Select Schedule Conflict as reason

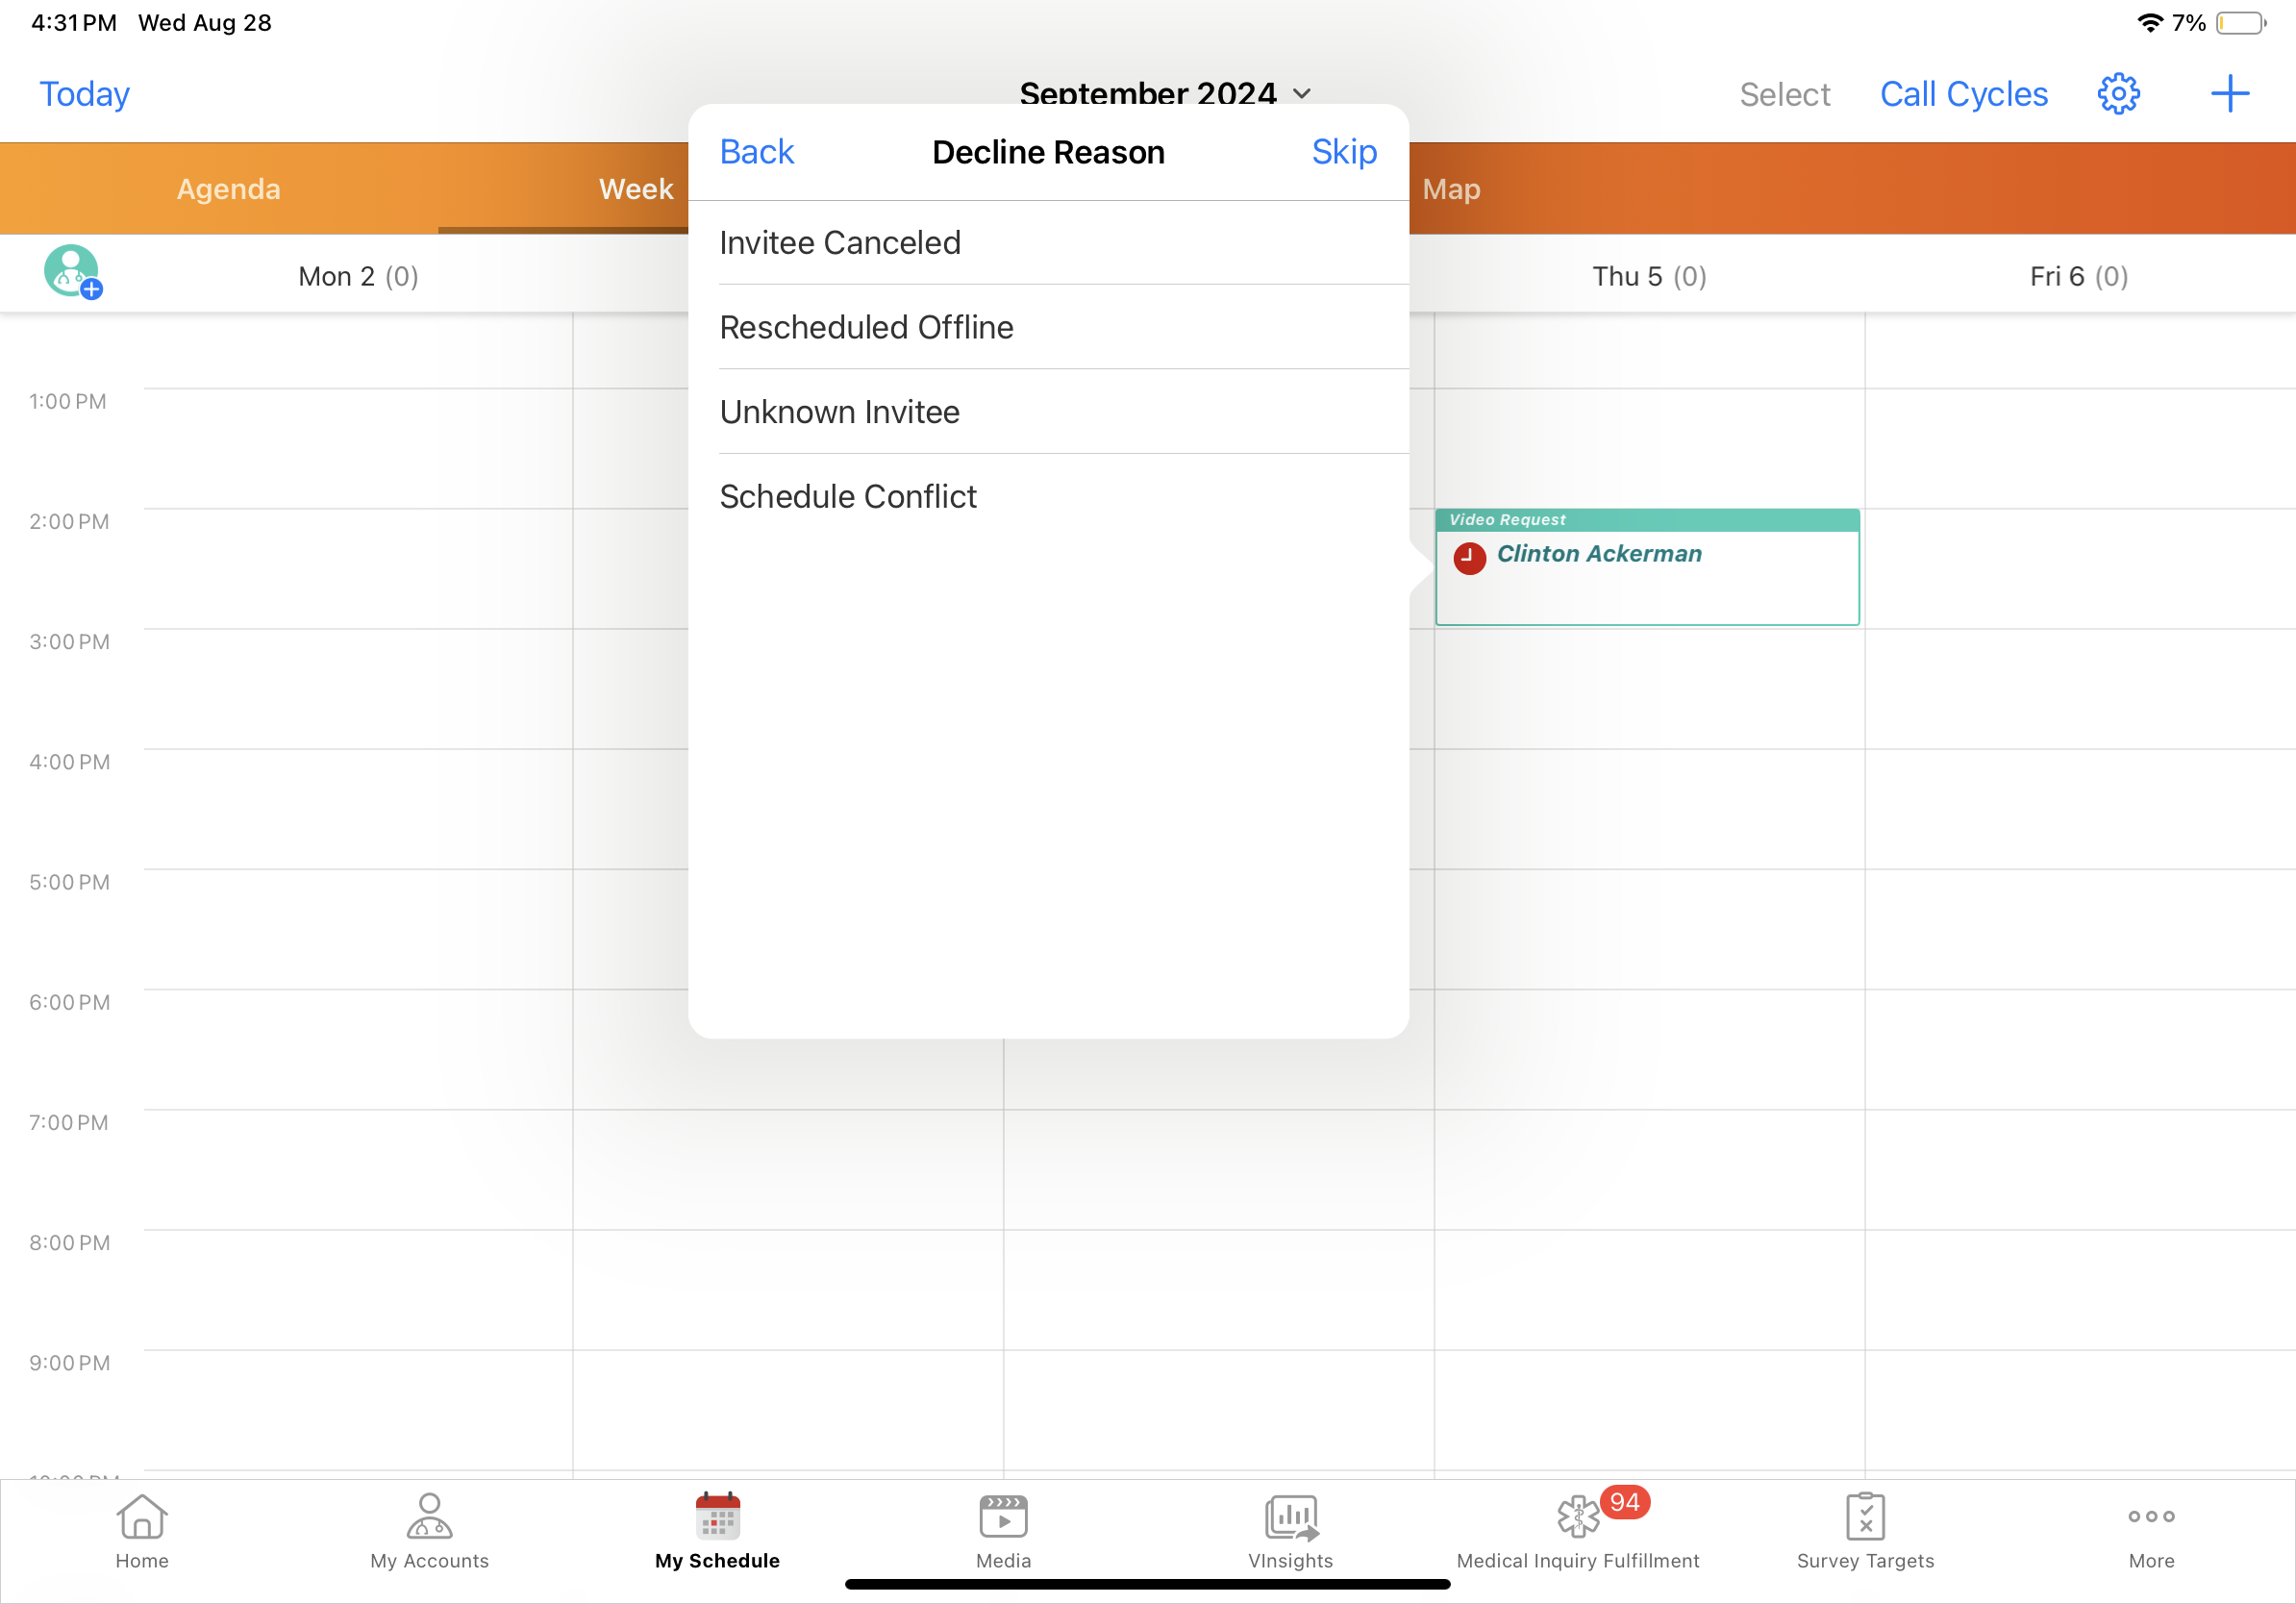pyautogui.click(x=848, y=497)
